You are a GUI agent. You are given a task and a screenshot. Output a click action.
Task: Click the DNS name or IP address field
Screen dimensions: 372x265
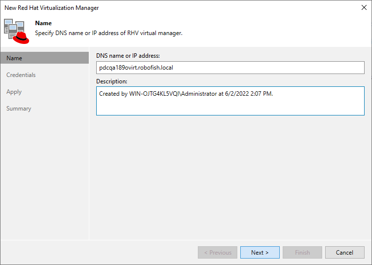230,68
